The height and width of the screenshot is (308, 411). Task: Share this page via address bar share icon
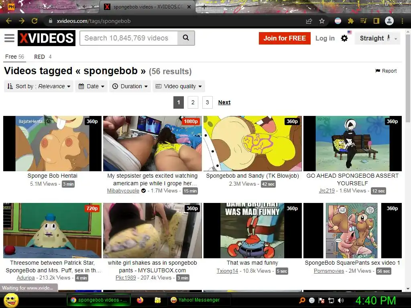tap(309, 21)
